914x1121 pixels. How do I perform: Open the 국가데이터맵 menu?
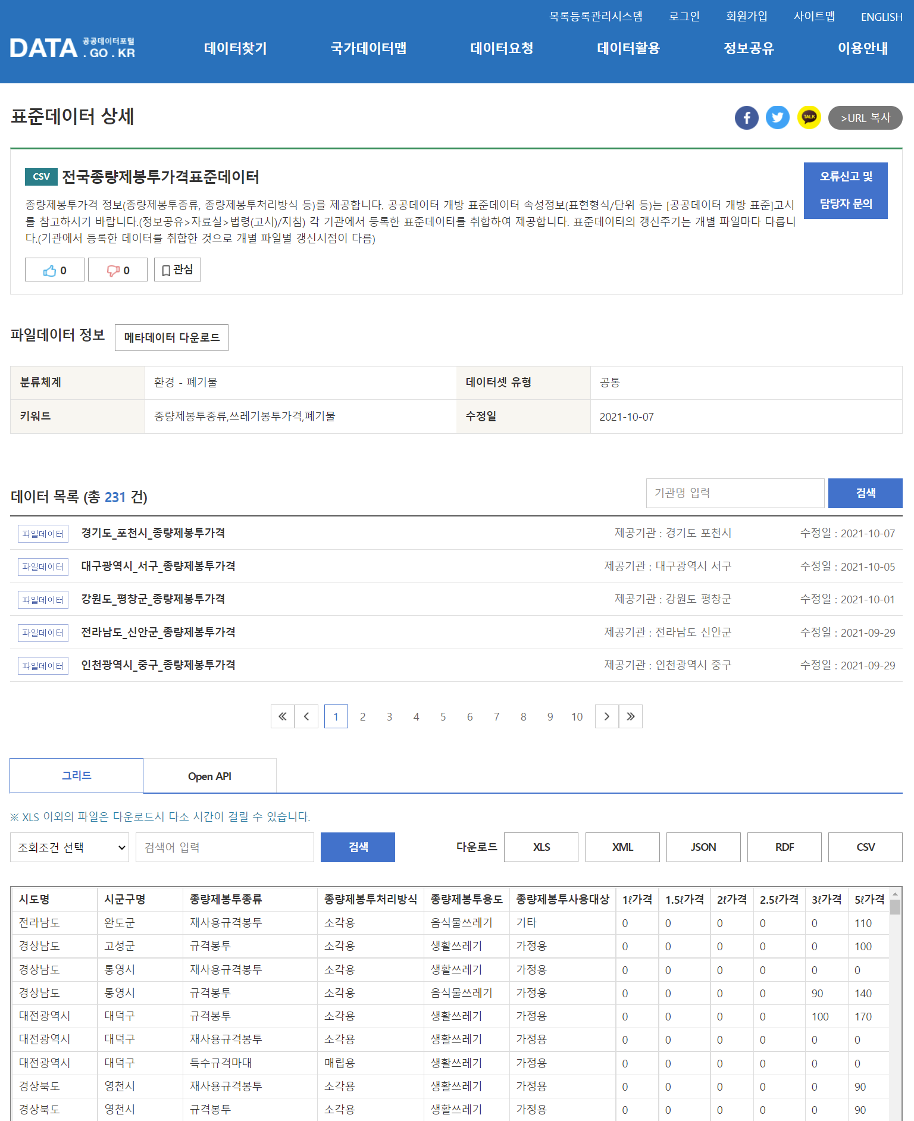[x=369, y=48]
